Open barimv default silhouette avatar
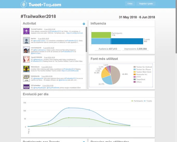The height and width of the screenshot is (142, 177). [x=26, y=40]
